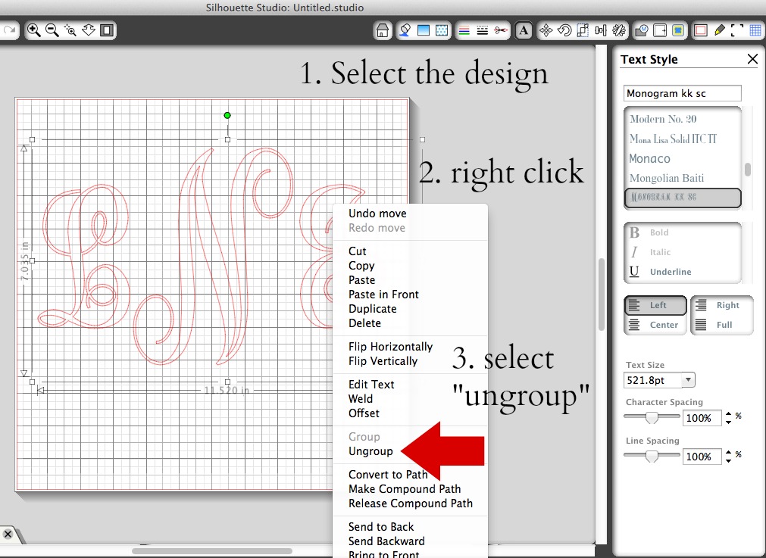Open the Cut Style scissors icon

pyautogui.click(x=500, y=30)
